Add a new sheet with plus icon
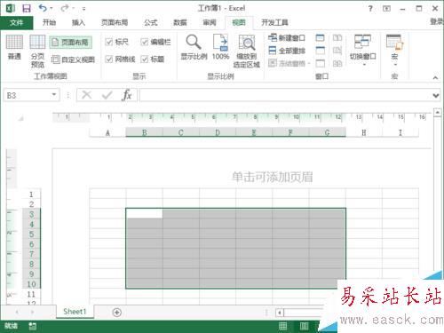The image size is (444, 333). [117, 313]
